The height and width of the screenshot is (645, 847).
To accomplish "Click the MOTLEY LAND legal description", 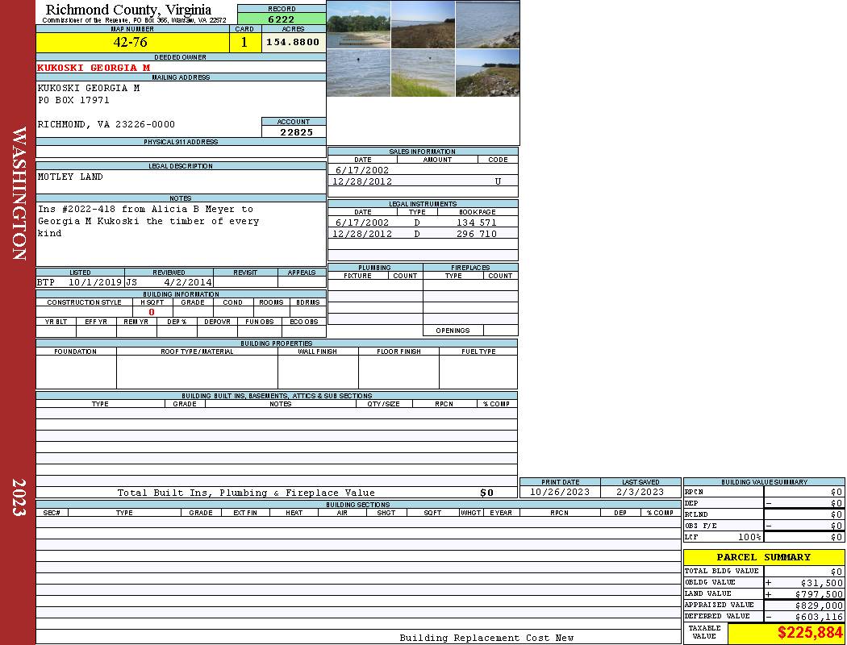I will 71,177.
